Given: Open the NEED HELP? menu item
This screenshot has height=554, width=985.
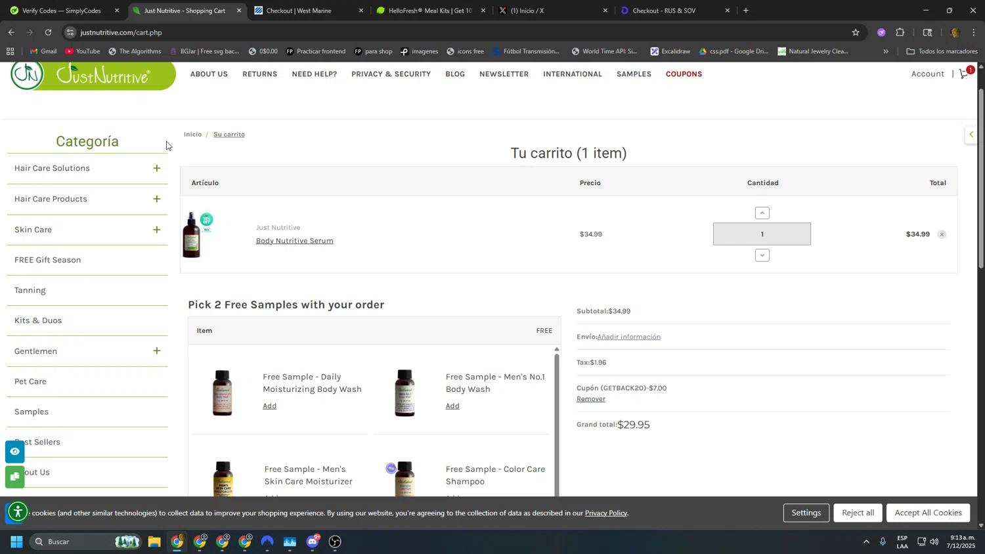Looking at the screenshot, I should click(x=314, y=74).
